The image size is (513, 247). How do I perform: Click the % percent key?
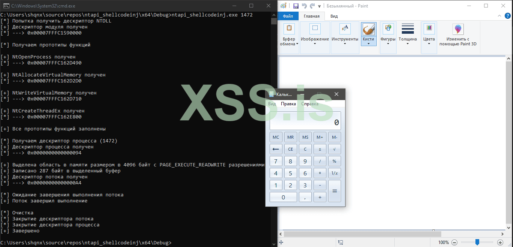click(335, 161)
